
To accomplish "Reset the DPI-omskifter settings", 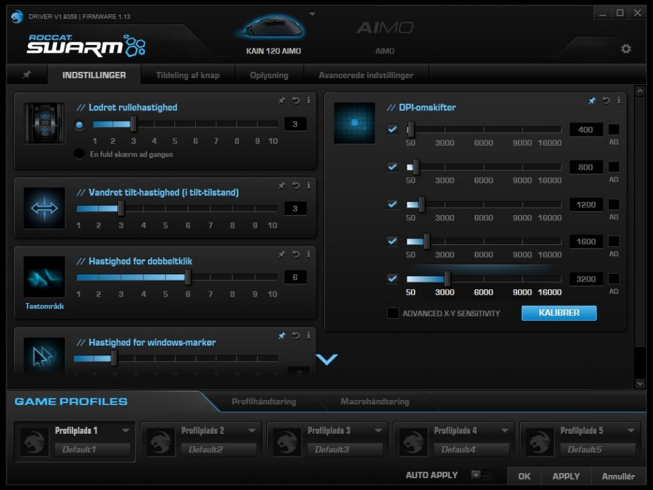I will click(606, 101).
